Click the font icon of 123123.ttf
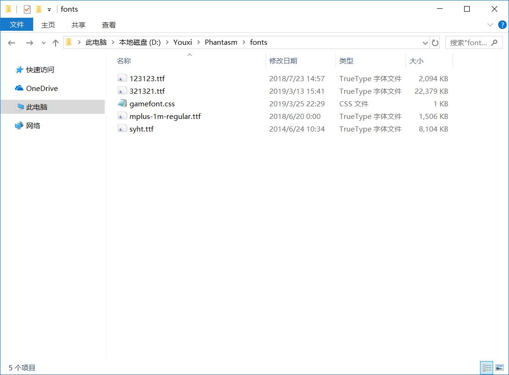The width and height of the screenshot is (509, 375). 122,78
